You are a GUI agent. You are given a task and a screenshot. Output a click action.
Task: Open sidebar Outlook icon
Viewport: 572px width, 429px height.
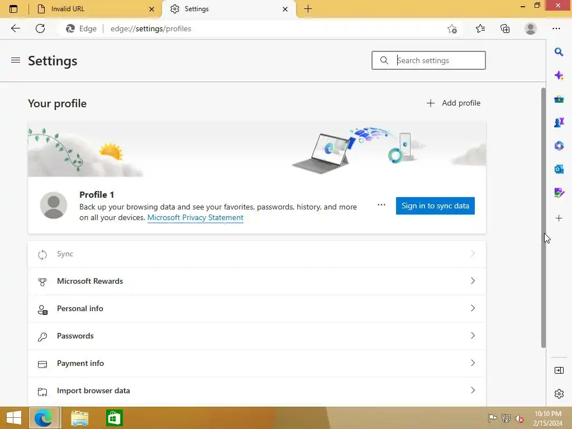coord(559,169)
